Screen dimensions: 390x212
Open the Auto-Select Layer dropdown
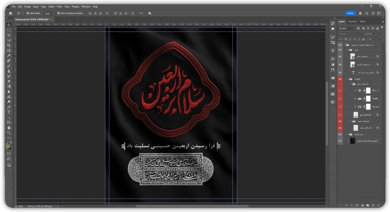[x=49, y=13]
